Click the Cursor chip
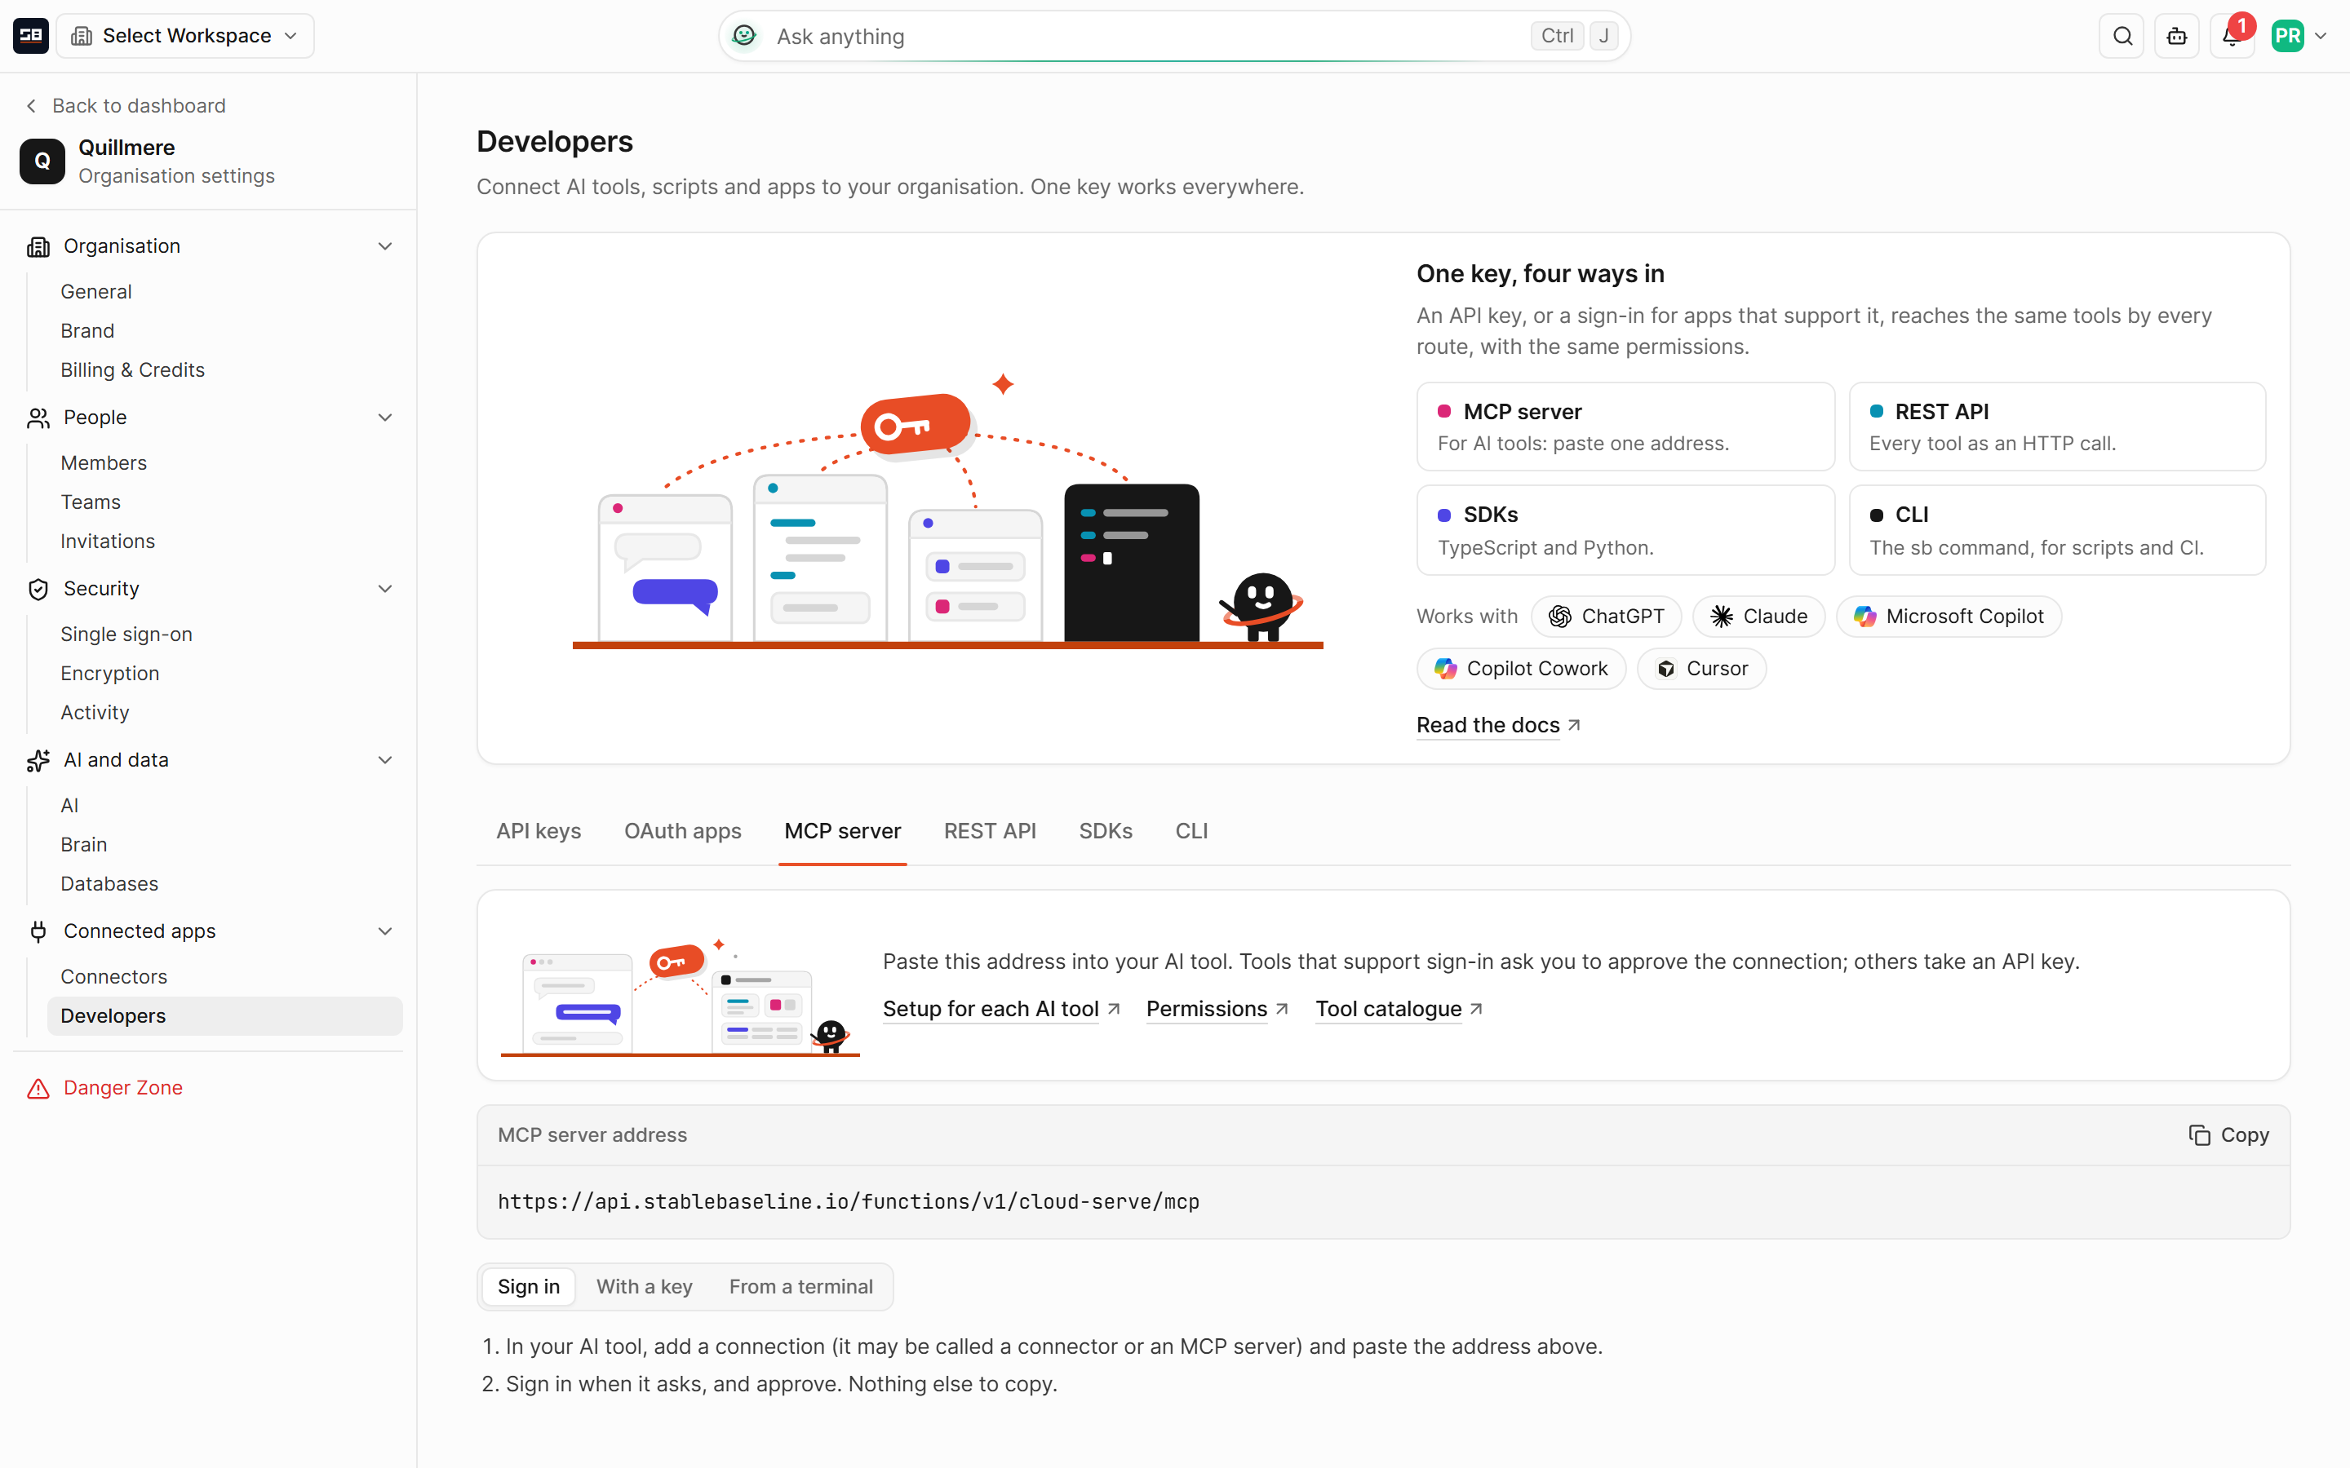 (1701, 669)
